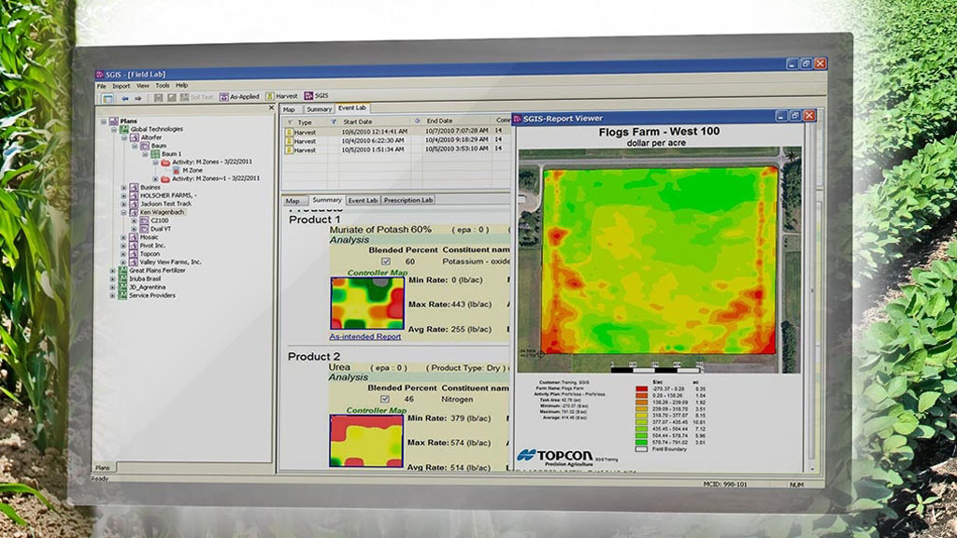Viewport: 957px width, 538px height.
Task: Select the lower Event Lab tab
Action: (x=363, y=200)
